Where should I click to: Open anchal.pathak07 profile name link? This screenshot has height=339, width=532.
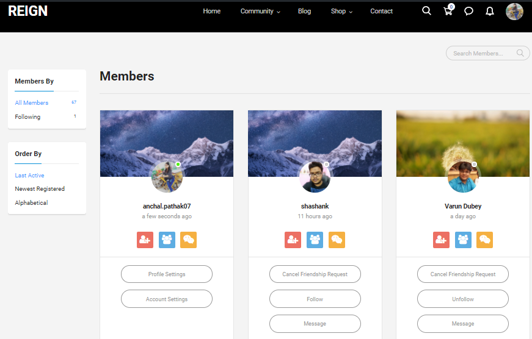(167, 206)
